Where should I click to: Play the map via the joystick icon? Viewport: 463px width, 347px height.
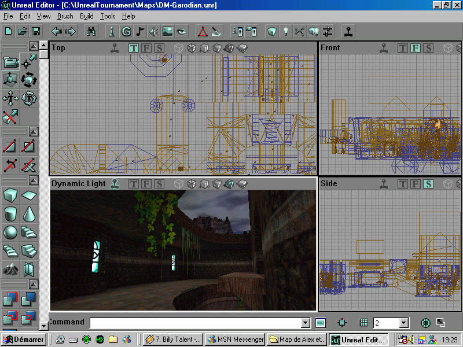[x=348, y=31]
